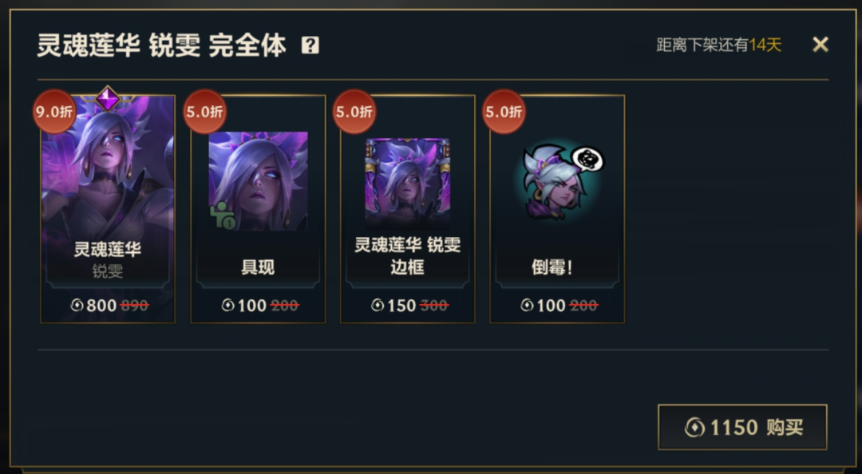Click the border preview image of Riven

[x=407, y=183]
